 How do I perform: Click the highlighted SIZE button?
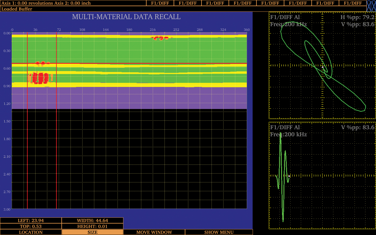coord(93,232)
